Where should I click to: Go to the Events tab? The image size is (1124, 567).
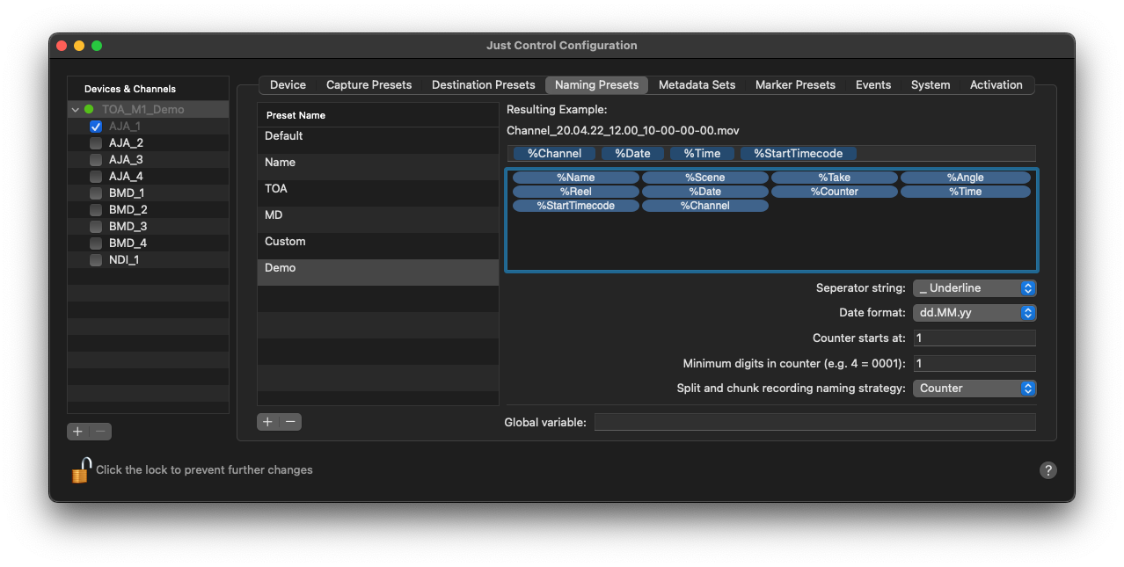click(x=873, y=85)
